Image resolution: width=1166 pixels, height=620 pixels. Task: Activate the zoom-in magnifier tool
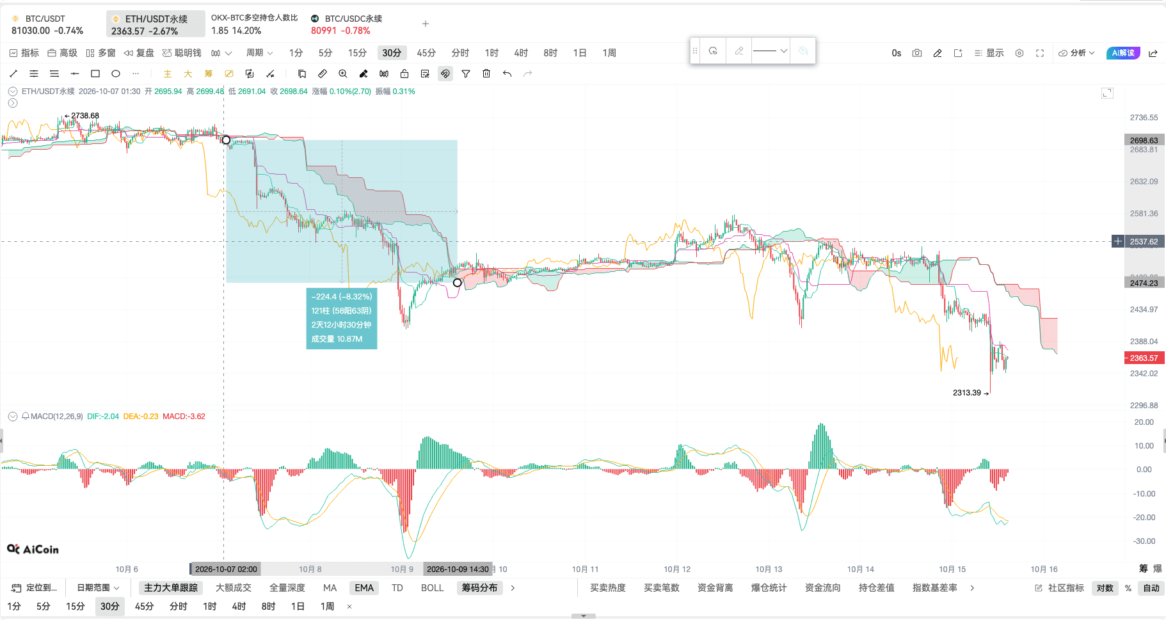pos(343,74)
